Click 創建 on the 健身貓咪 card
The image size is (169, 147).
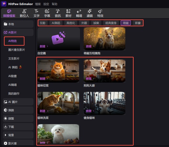click(x=90, y=111)
